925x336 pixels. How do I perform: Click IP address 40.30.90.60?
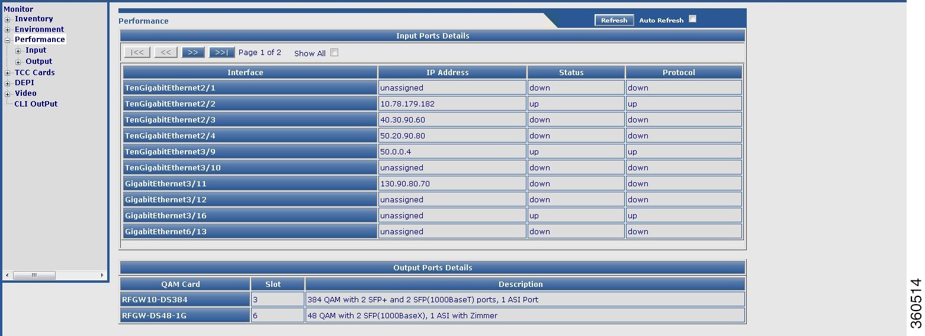click(x=403, y=119)
